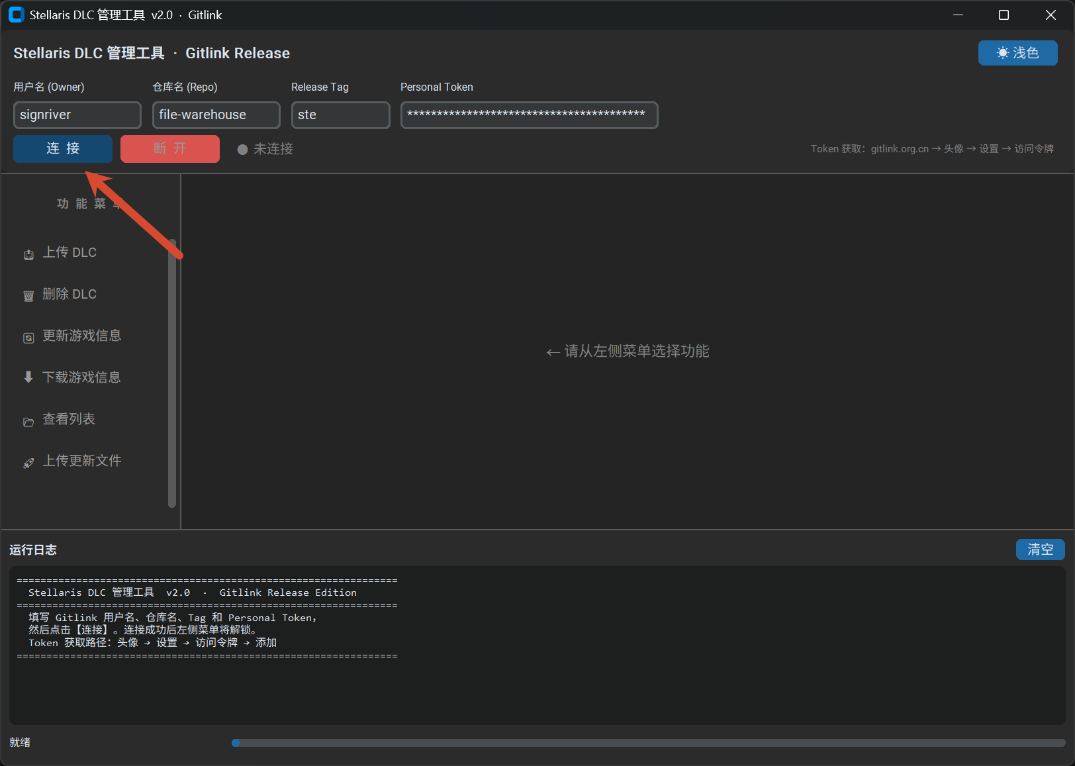Image resolution: width=1075 pixels, height=766 pixels.
Task: Focus the 用户名 (Owner) field
Action: (x=77, y=115)
